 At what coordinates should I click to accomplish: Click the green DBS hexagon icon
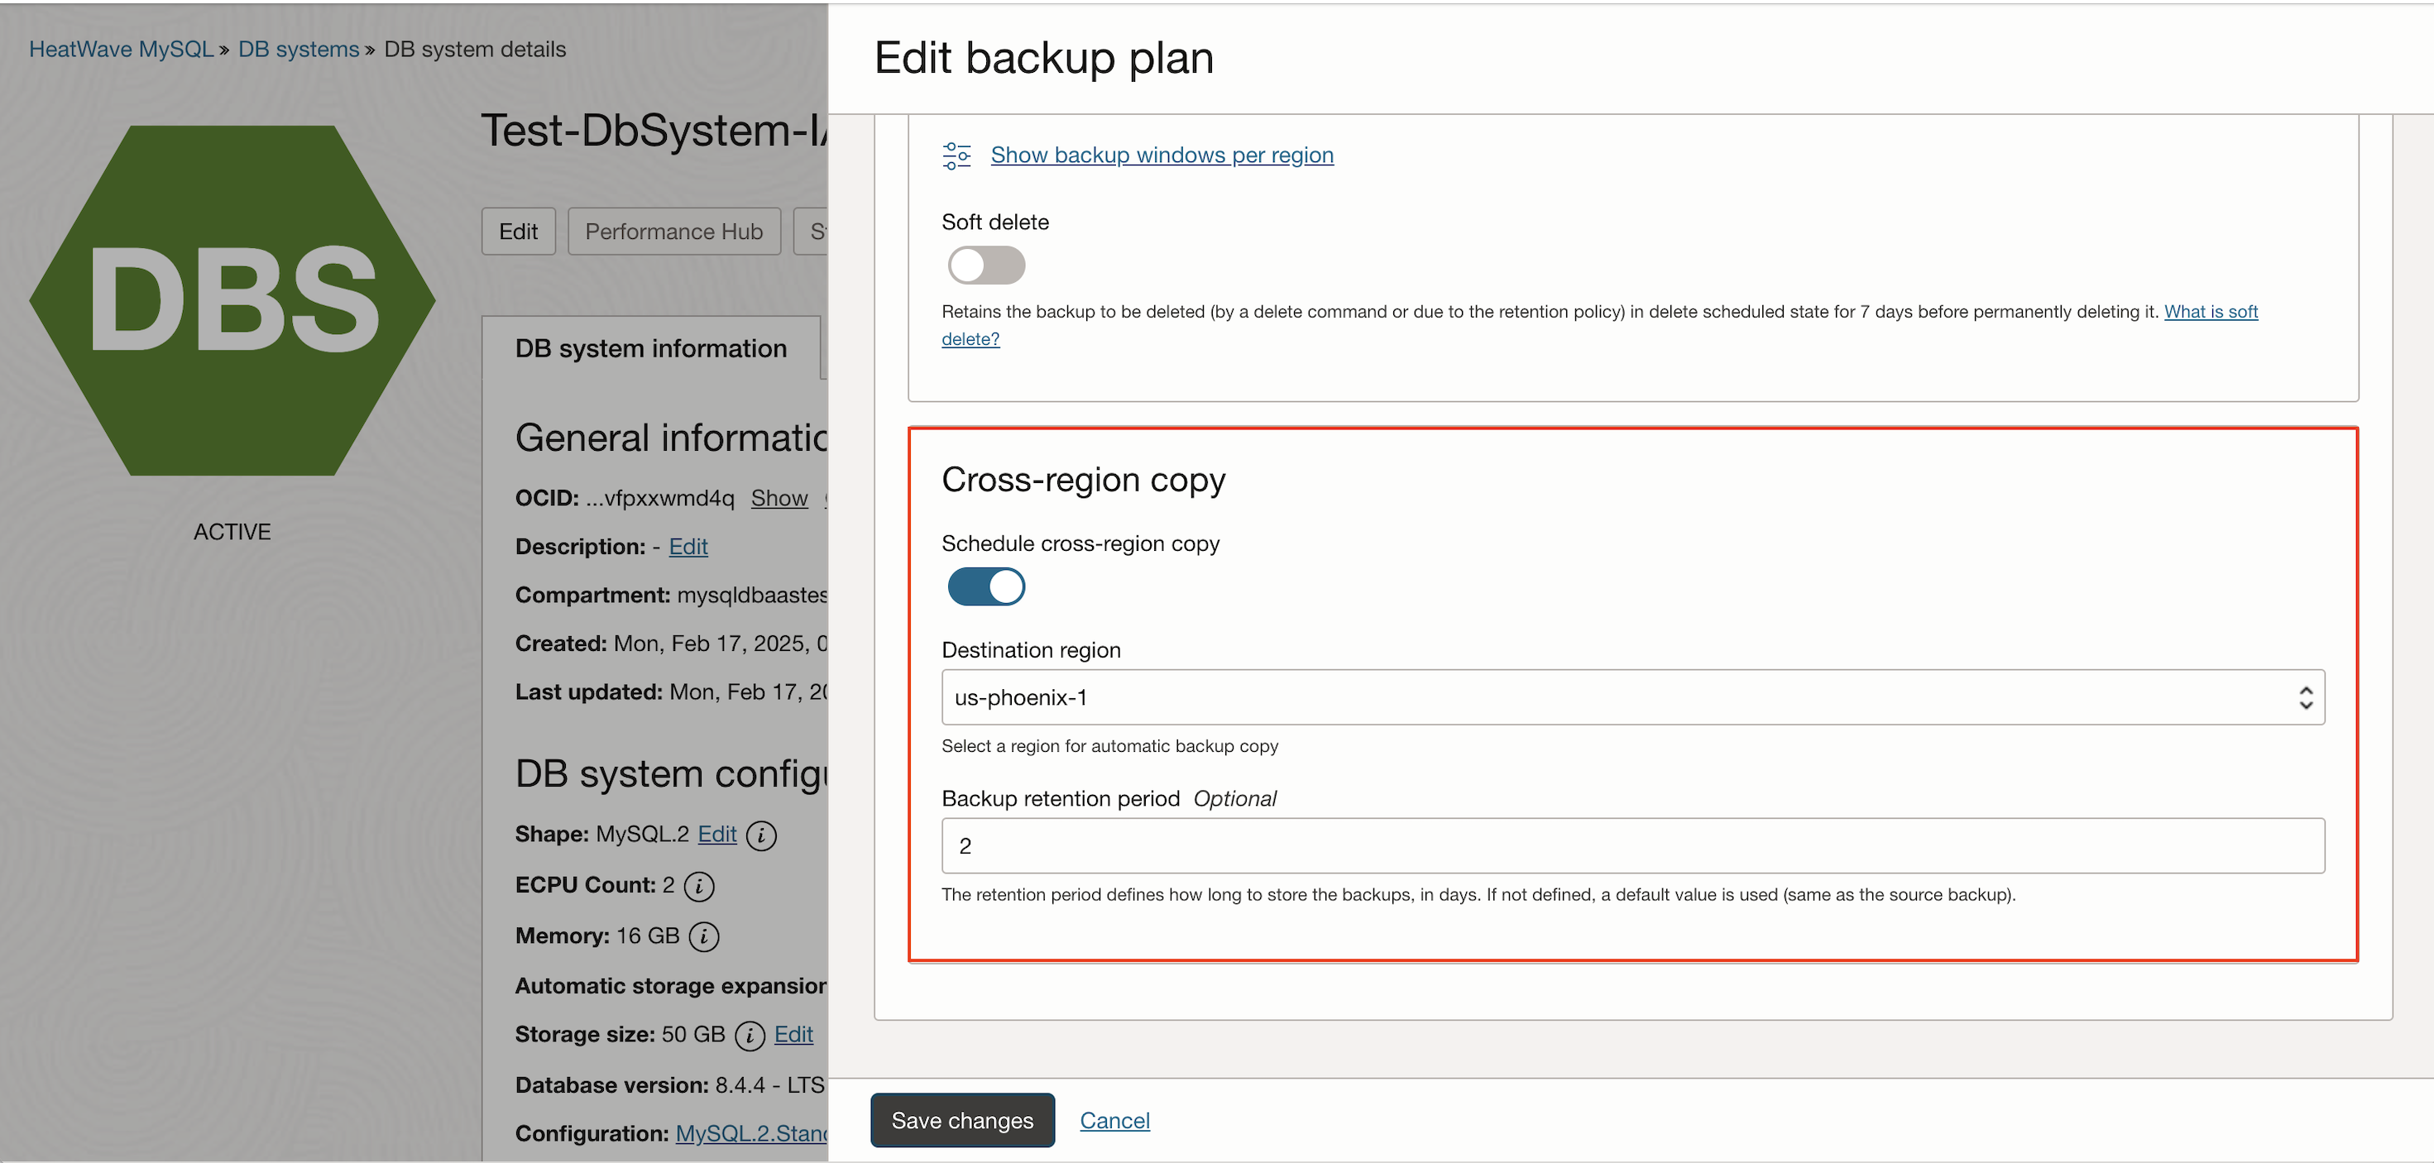[232, 300]
